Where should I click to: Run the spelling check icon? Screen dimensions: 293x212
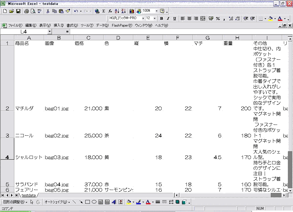tap(39, 11)
